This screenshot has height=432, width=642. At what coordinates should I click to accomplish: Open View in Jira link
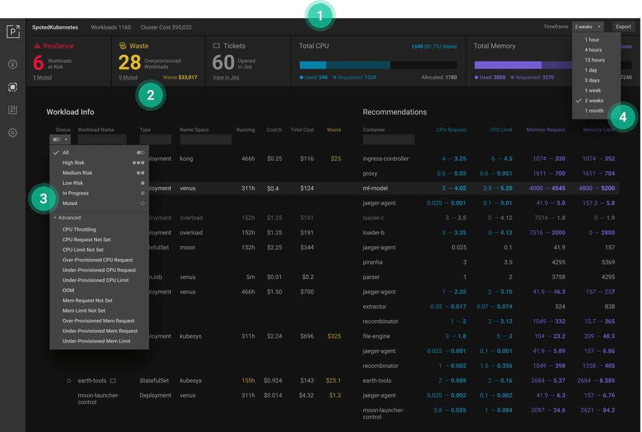225,77
